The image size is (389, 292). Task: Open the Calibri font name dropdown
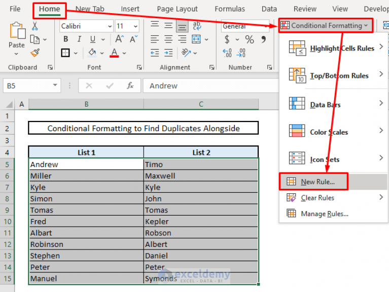(110, 26)
